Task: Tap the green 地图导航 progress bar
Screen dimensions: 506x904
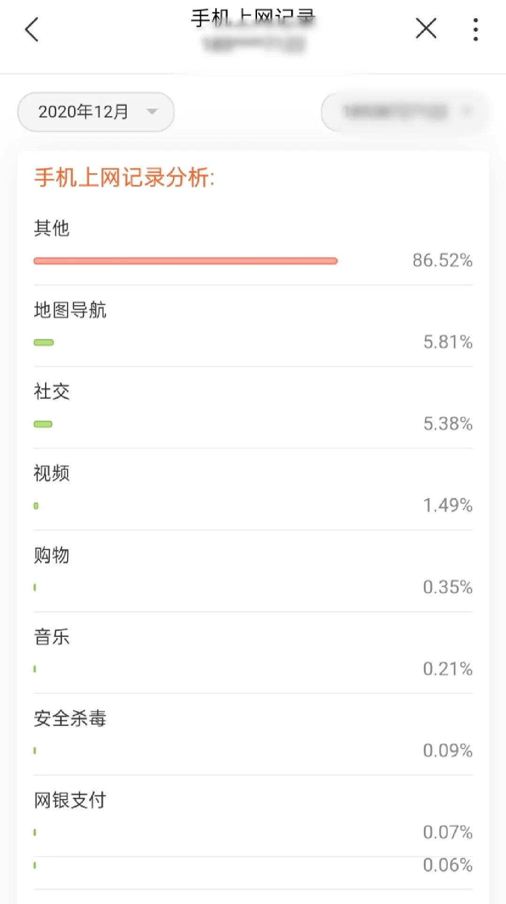Action: (x=43, y=342)
